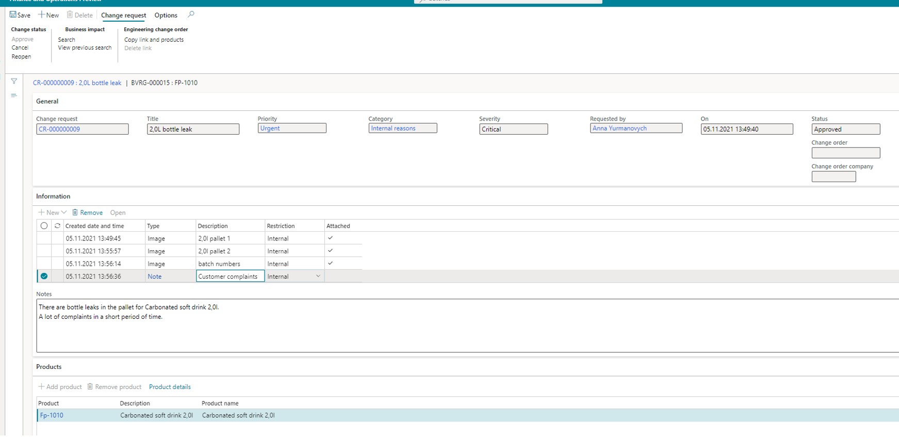899x437 pixels.
Task: Collapse the General section header
Action: (47, 101)
